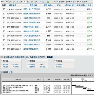
Task: Check the JPGC-SQWG-2010-004 row checkbox
Action: [4, 36]
